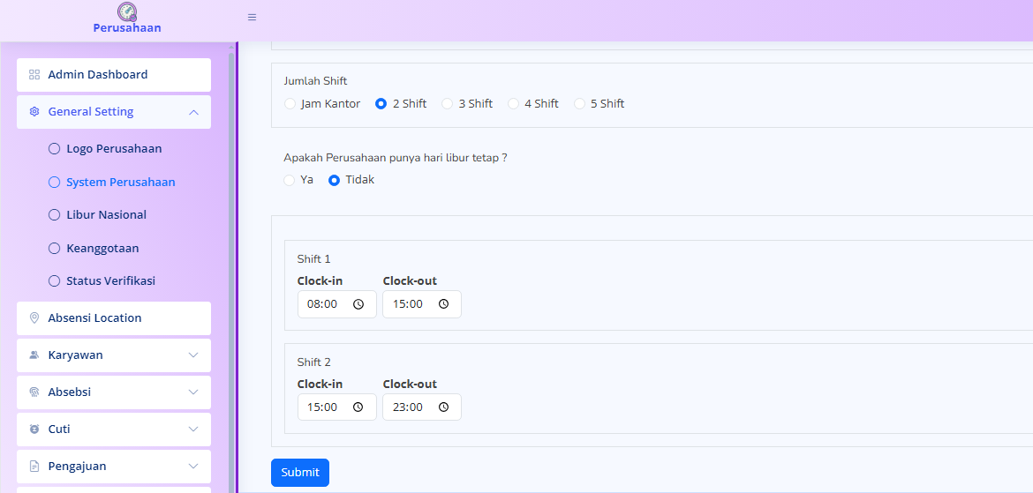Screen dimensions: 1033x493
Task: Open clock picker for Shift 1 Clock-in
Action: click(x=358, y=304)
